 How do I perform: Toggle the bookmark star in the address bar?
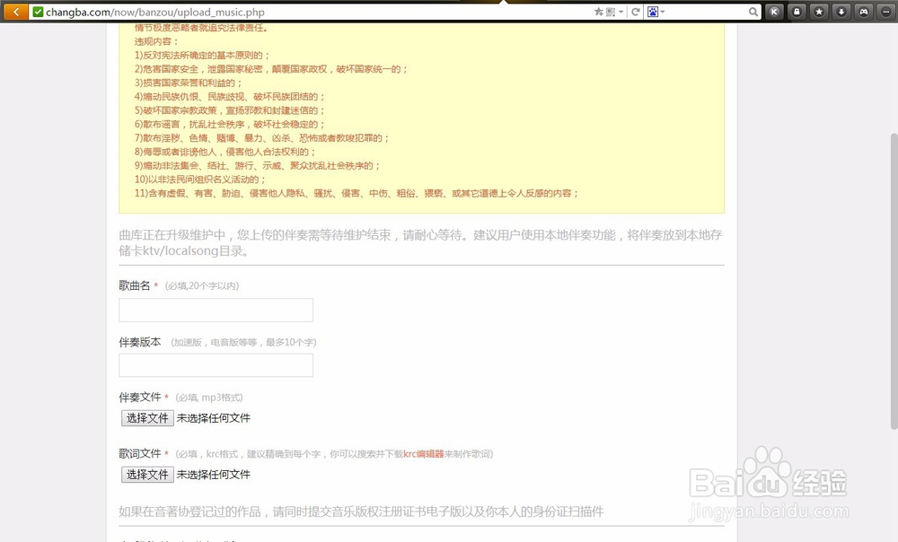click(598, 12)
